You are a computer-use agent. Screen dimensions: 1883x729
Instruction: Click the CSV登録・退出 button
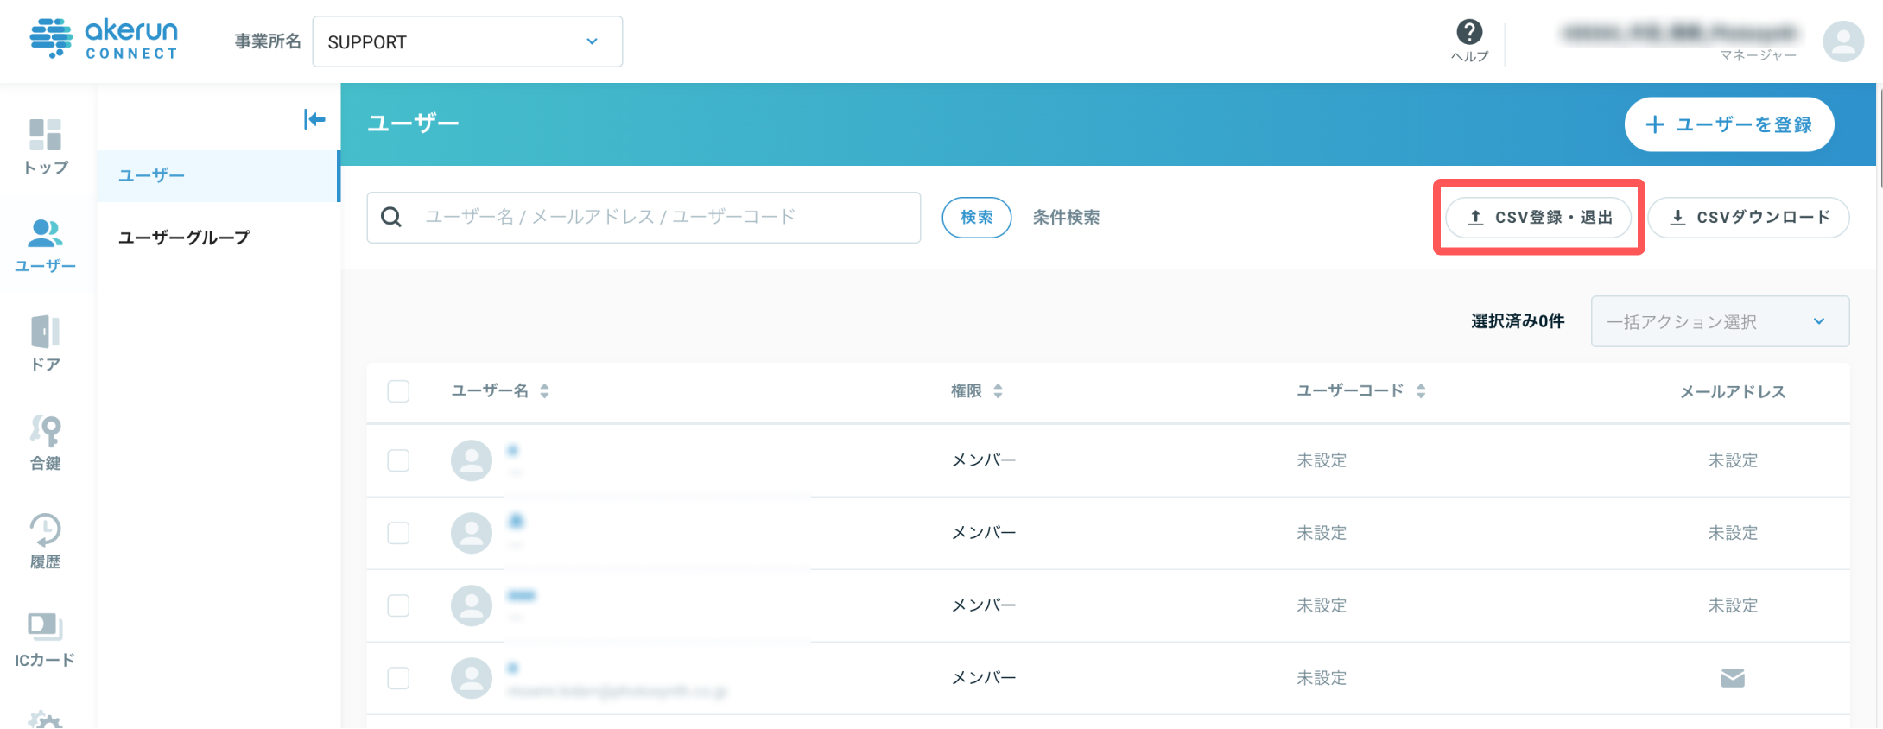pos(1538,218)
